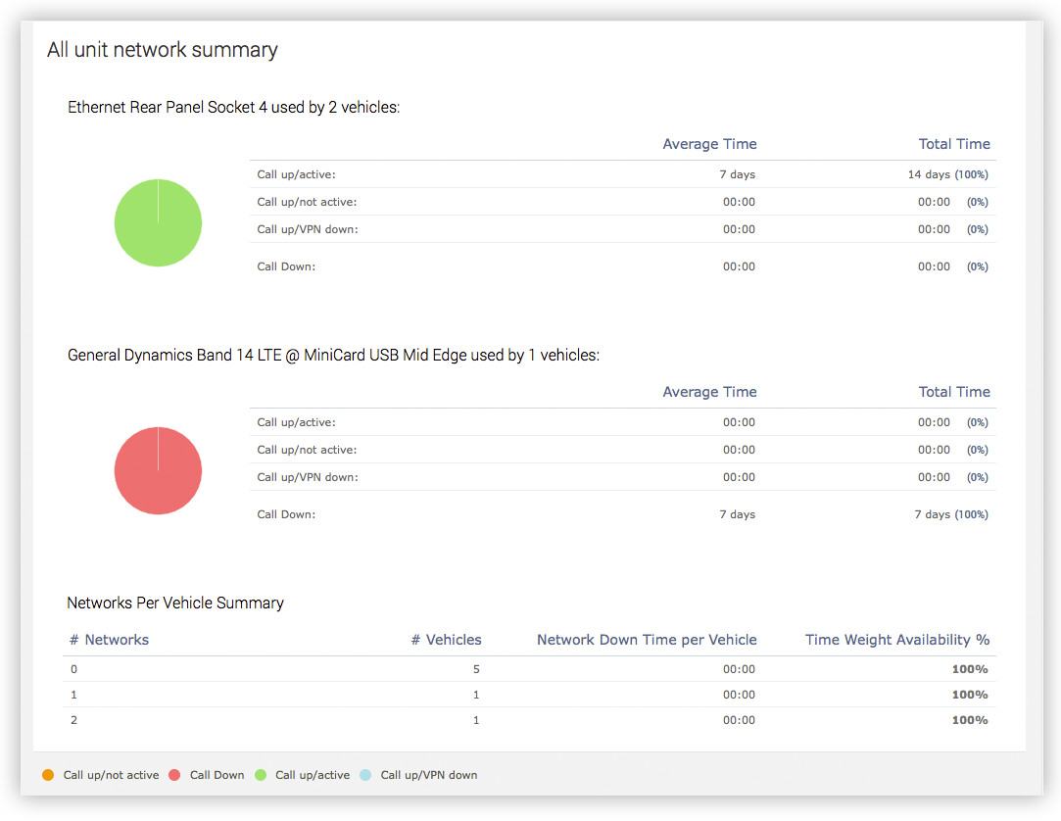
Task: Click General Dynamics 'Call up/VPN down:' label
Action: coord(308,477)
